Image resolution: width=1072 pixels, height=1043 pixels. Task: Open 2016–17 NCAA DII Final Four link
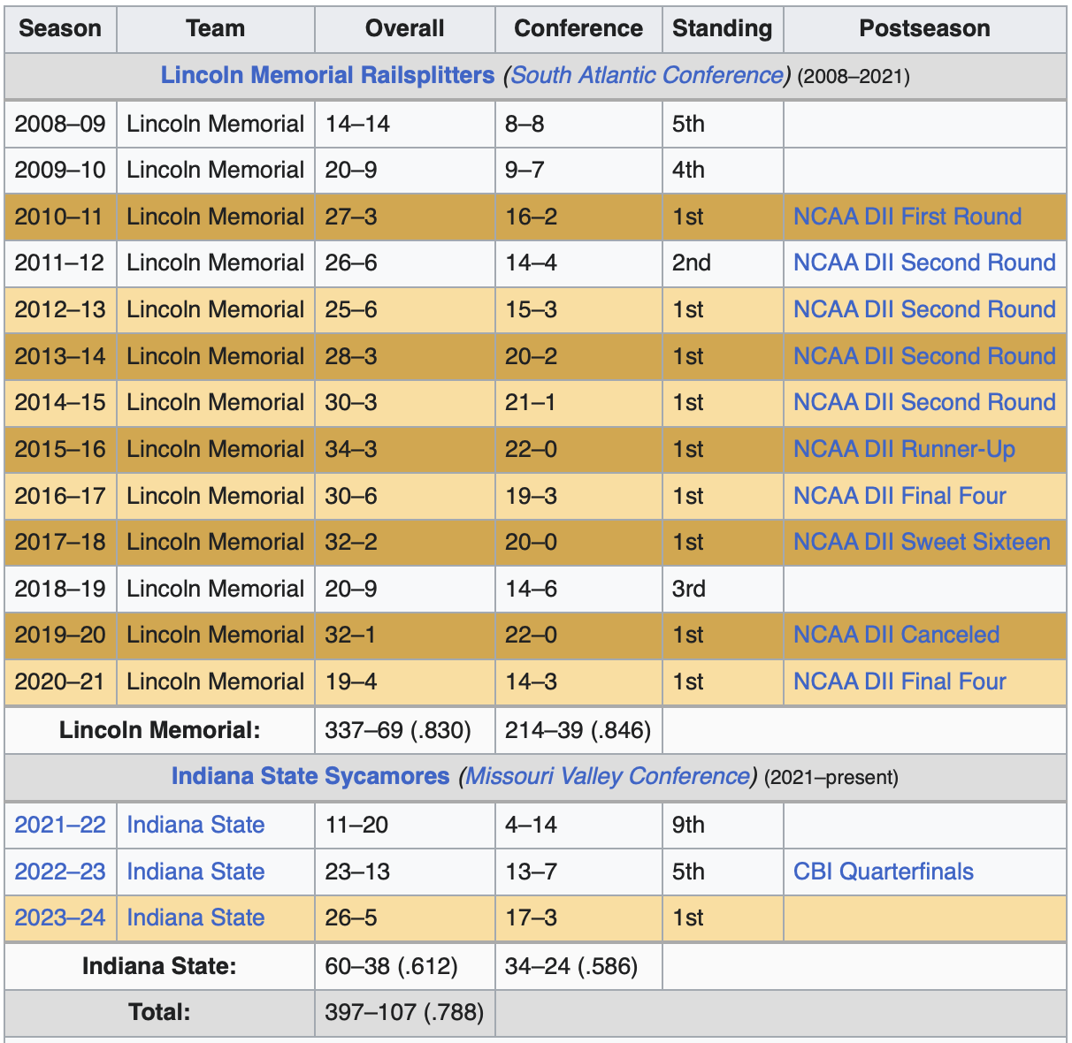tap(900, 496)
